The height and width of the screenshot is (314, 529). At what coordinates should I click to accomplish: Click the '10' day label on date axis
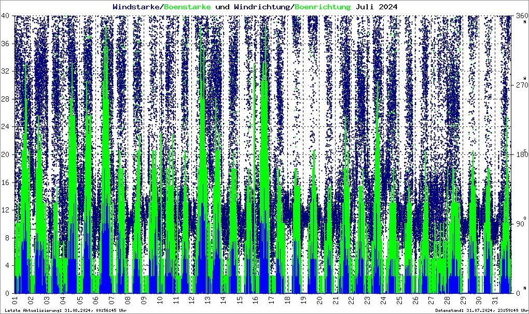(x=159, y=299)
